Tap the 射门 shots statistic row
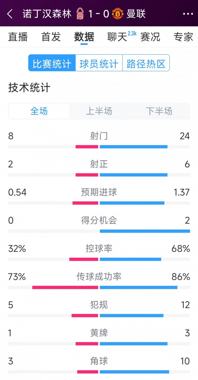Image resolution: width=198 pixels, height=380 pixels. (99, 140)
